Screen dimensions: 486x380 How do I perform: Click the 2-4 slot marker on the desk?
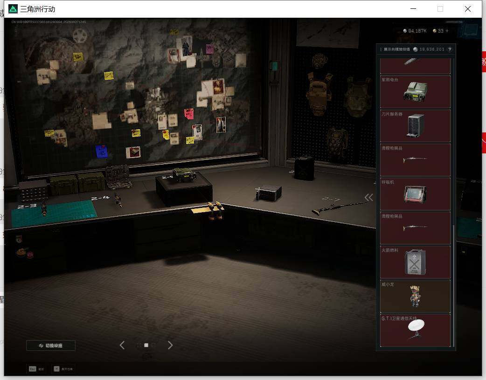pos(100,198)
